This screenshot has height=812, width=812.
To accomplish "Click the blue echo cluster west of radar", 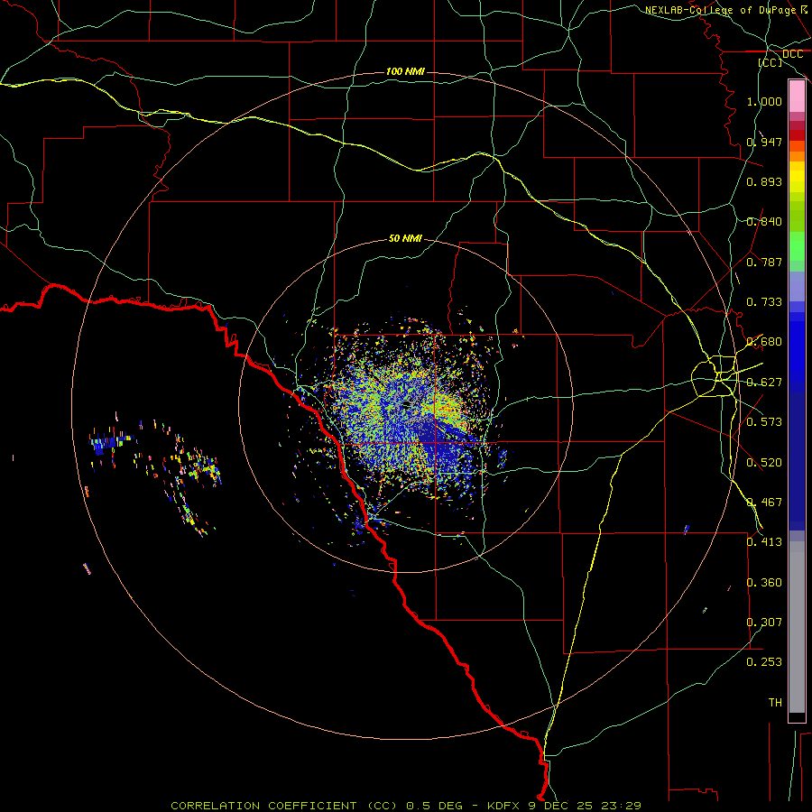I will [110, 443].
